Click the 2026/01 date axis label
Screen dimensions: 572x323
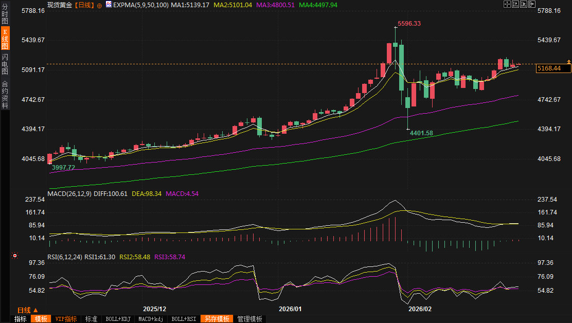291,309
